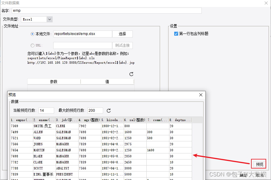The width and height of the screenshot is (271, 180).
Task: Refresh the parameter list
Action: (131, 74)
